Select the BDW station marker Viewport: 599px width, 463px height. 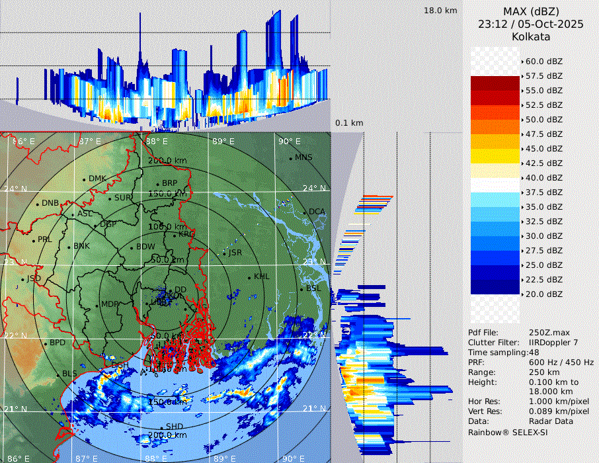pos(132,247)
